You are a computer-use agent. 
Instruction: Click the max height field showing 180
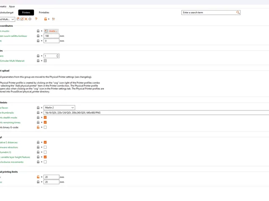[51, 36]
